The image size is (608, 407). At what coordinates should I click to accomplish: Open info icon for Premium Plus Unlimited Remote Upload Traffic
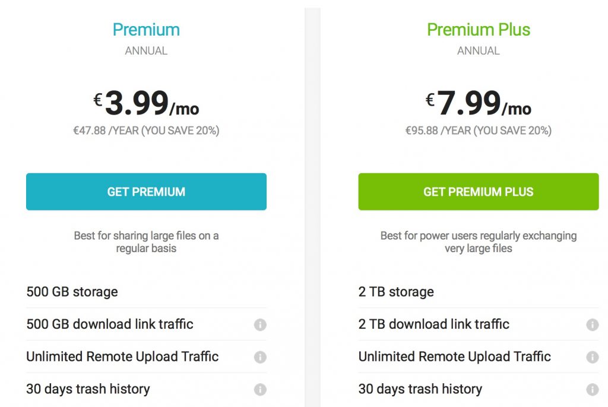[593, 357]
